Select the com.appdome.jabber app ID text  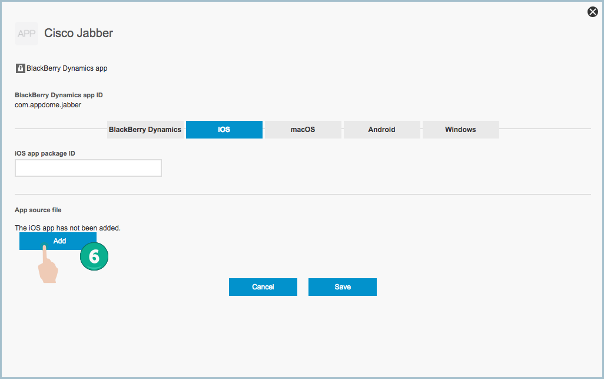pos(48,105)
